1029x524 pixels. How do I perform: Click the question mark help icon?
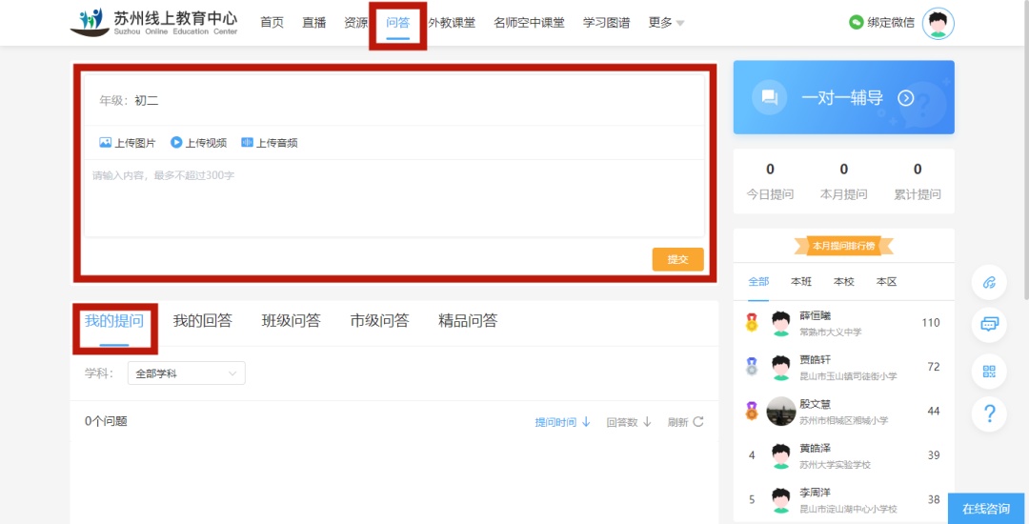click(x=989, y=413)
